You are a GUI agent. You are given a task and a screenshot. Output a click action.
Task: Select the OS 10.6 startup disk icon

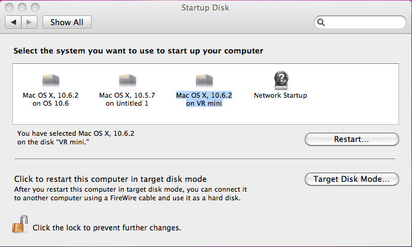pyautogui.click(x=51, y=80)
